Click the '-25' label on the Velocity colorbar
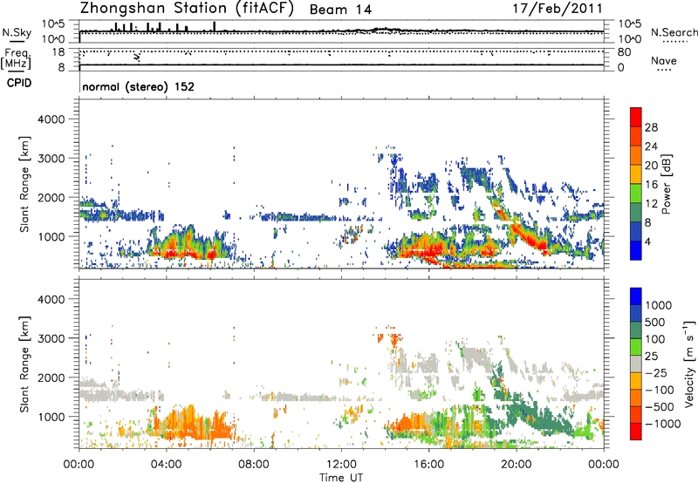The image size is (698, 483). click(x=656, y=373)
